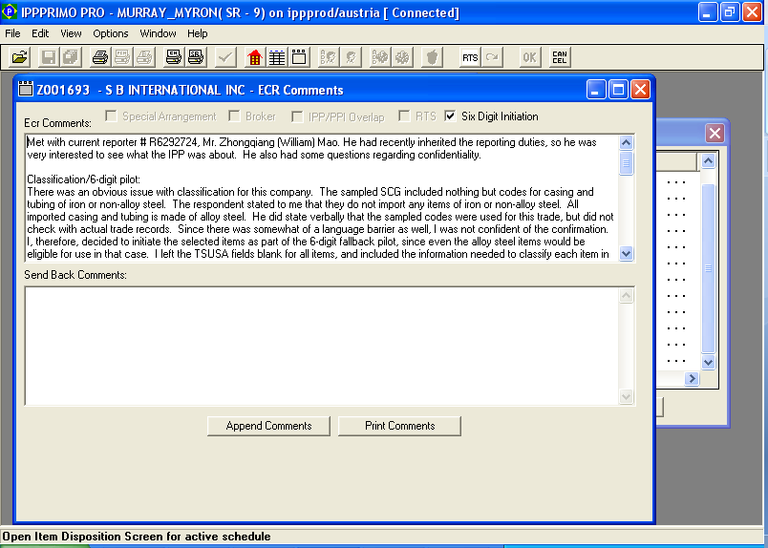Viewport: 768px width, 548px height.
Task: Click the grayed printer icon next to PCH
Action: (144, 58)
